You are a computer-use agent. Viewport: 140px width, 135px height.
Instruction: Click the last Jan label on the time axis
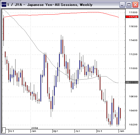tap(122, 131)
